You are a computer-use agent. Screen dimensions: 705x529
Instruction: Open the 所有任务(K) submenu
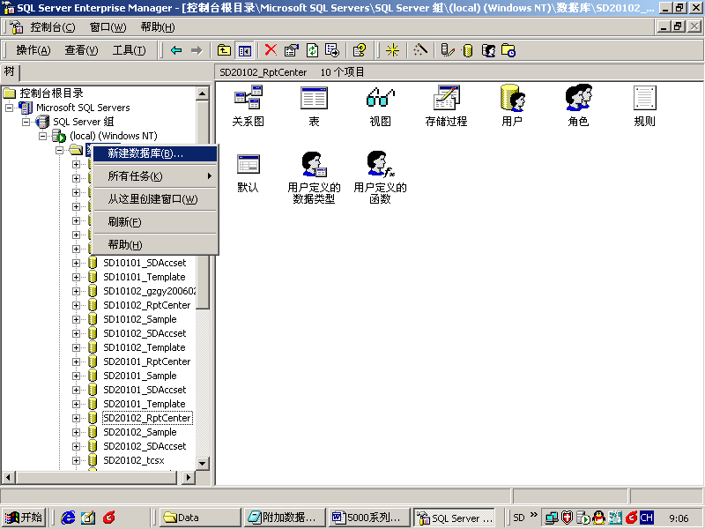(x=155, y=176)
